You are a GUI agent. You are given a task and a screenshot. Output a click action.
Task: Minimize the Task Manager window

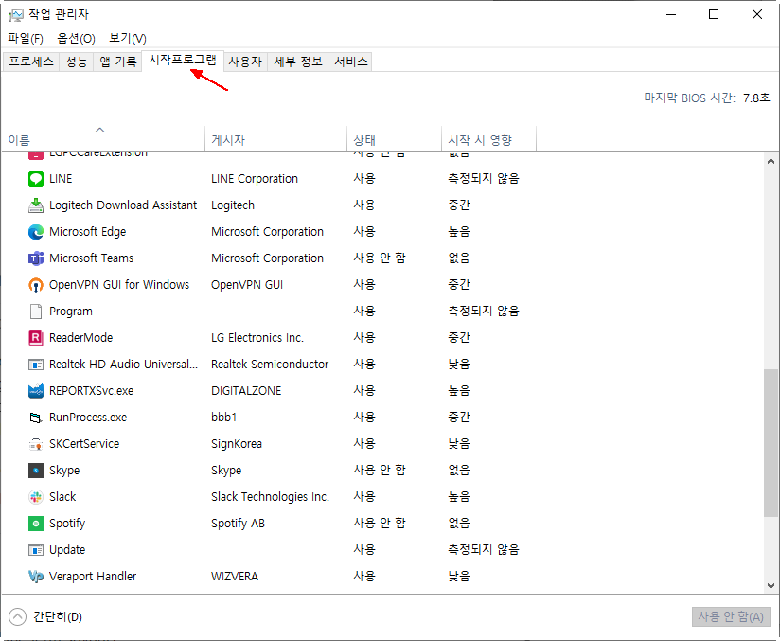coord(671,14)
